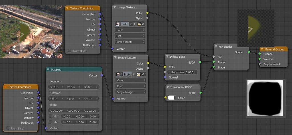
Task: Click the Mix Shader Fac input socket
Action: point(213,57)
